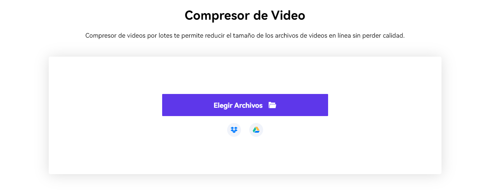The height and width of the screenshot is (190, 502).
Task: Click the white open-folder glyph on purple button
Action: coord(272,105)
